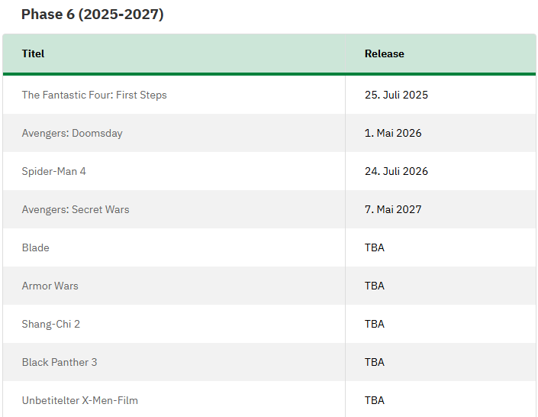The width and height of the screenshot is (538, 417).
Task: Select the Release column header
Action: point(385,53)
